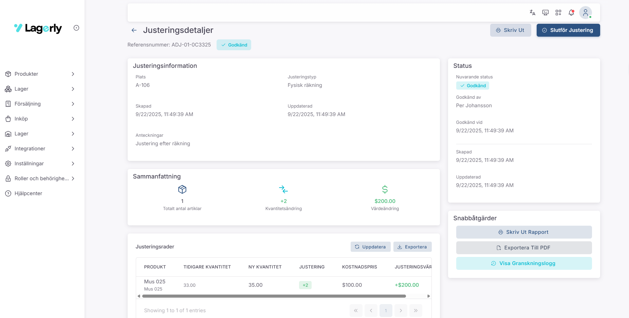Click the Lagerly logo
Screen dimensions: 629x318
pyautogui.click(x=38, y=28)
